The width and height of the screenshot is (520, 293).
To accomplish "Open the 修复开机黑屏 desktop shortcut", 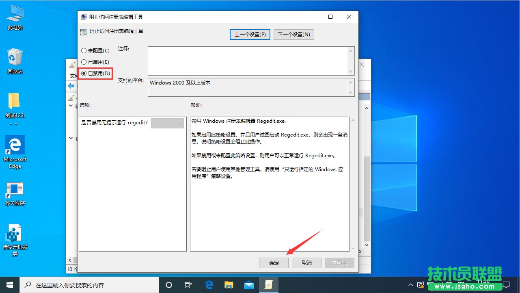I will point(15,235).
